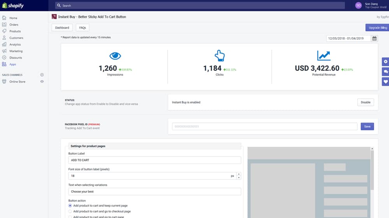Open the calendar date picker icon
The height and width of the screenshot is (218, 389).
(374, 38)
